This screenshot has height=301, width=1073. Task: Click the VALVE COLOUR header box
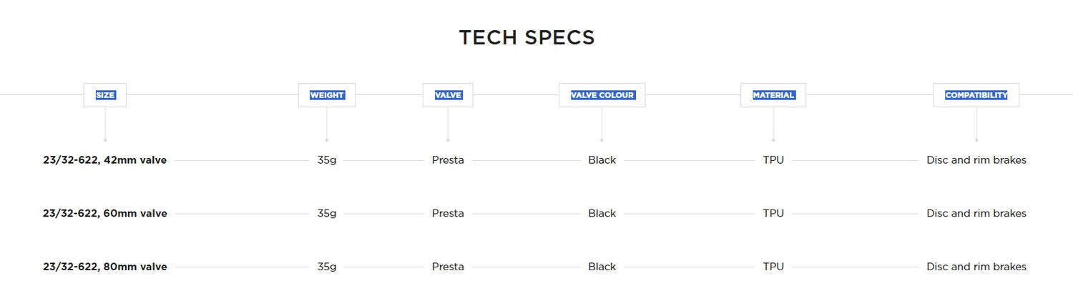click(602, 95)
